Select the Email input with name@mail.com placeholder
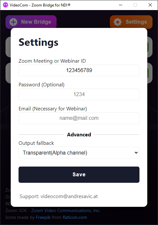 pyautogui.click(x=79, y=118)
